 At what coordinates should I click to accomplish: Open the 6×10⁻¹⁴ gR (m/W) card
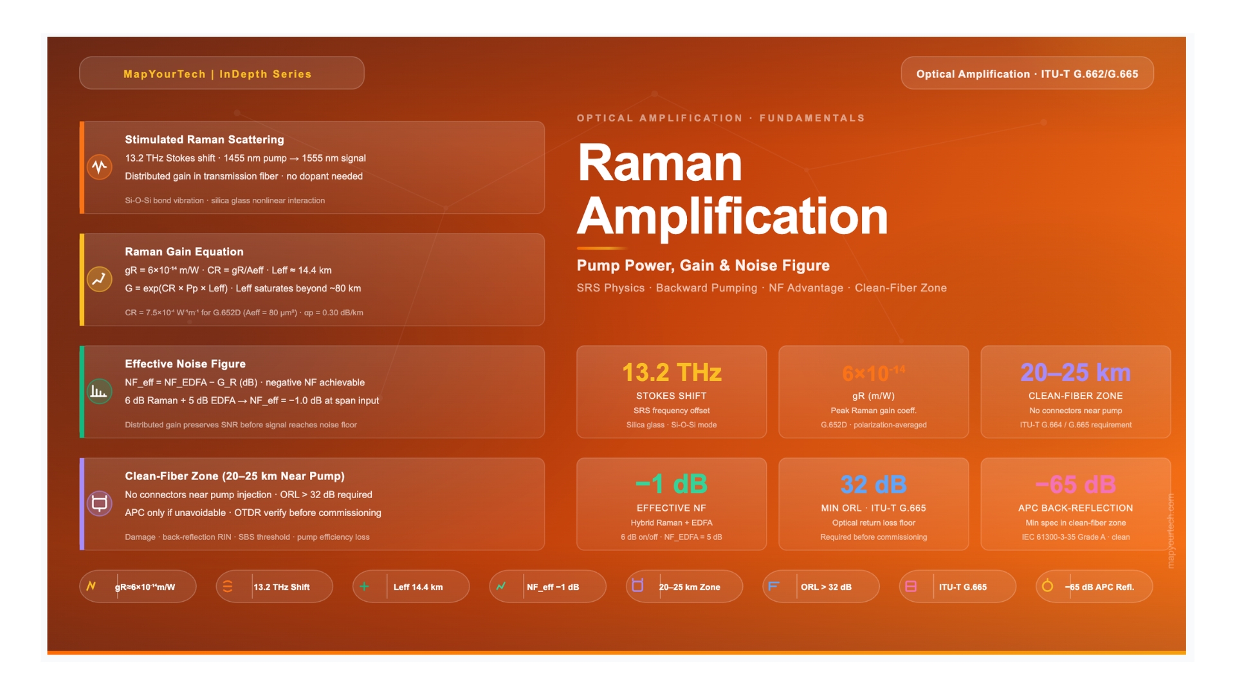[874, 392]
